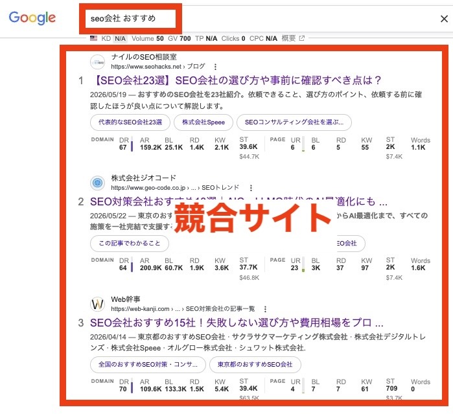Click the UR value 23
This screenshot has height=414, width=453.
[x=294, y=268]
